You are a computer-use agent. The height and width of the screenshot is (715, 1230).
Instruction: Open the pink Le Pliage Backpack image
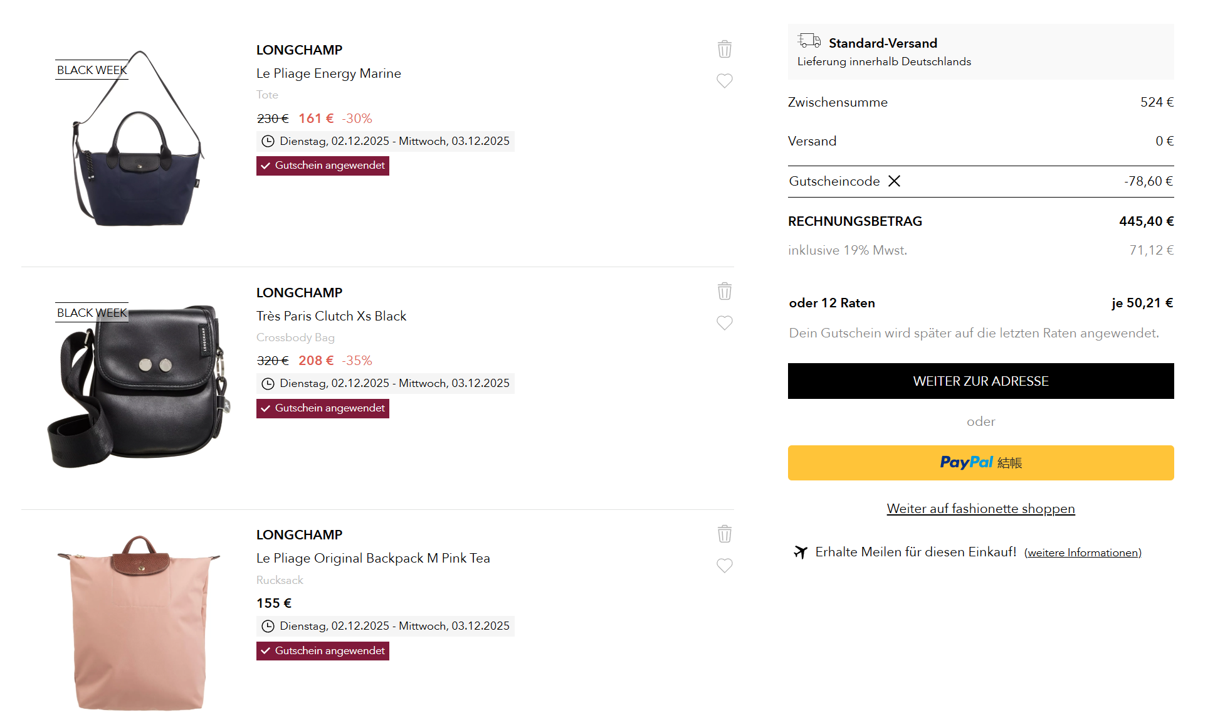tap(139, 624)
